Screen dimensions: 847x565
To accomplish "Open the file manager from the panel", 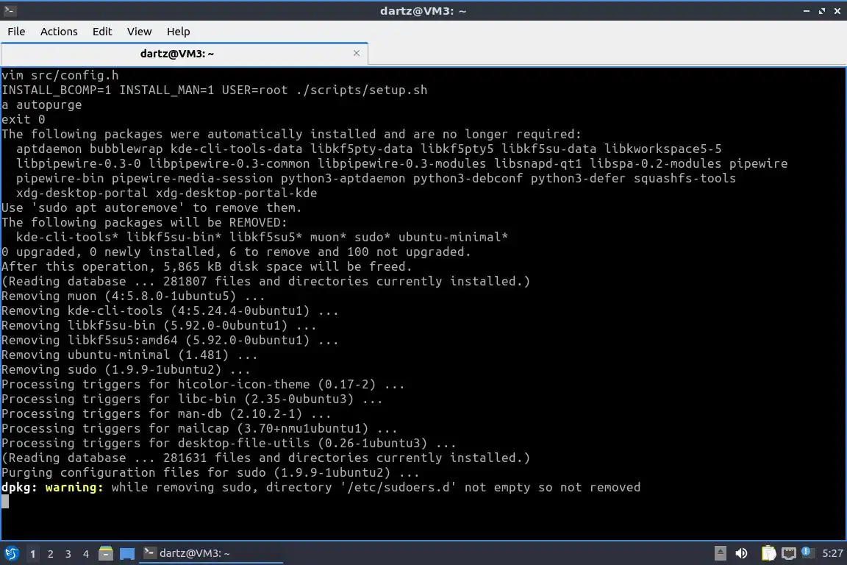I will coord(106,553).
